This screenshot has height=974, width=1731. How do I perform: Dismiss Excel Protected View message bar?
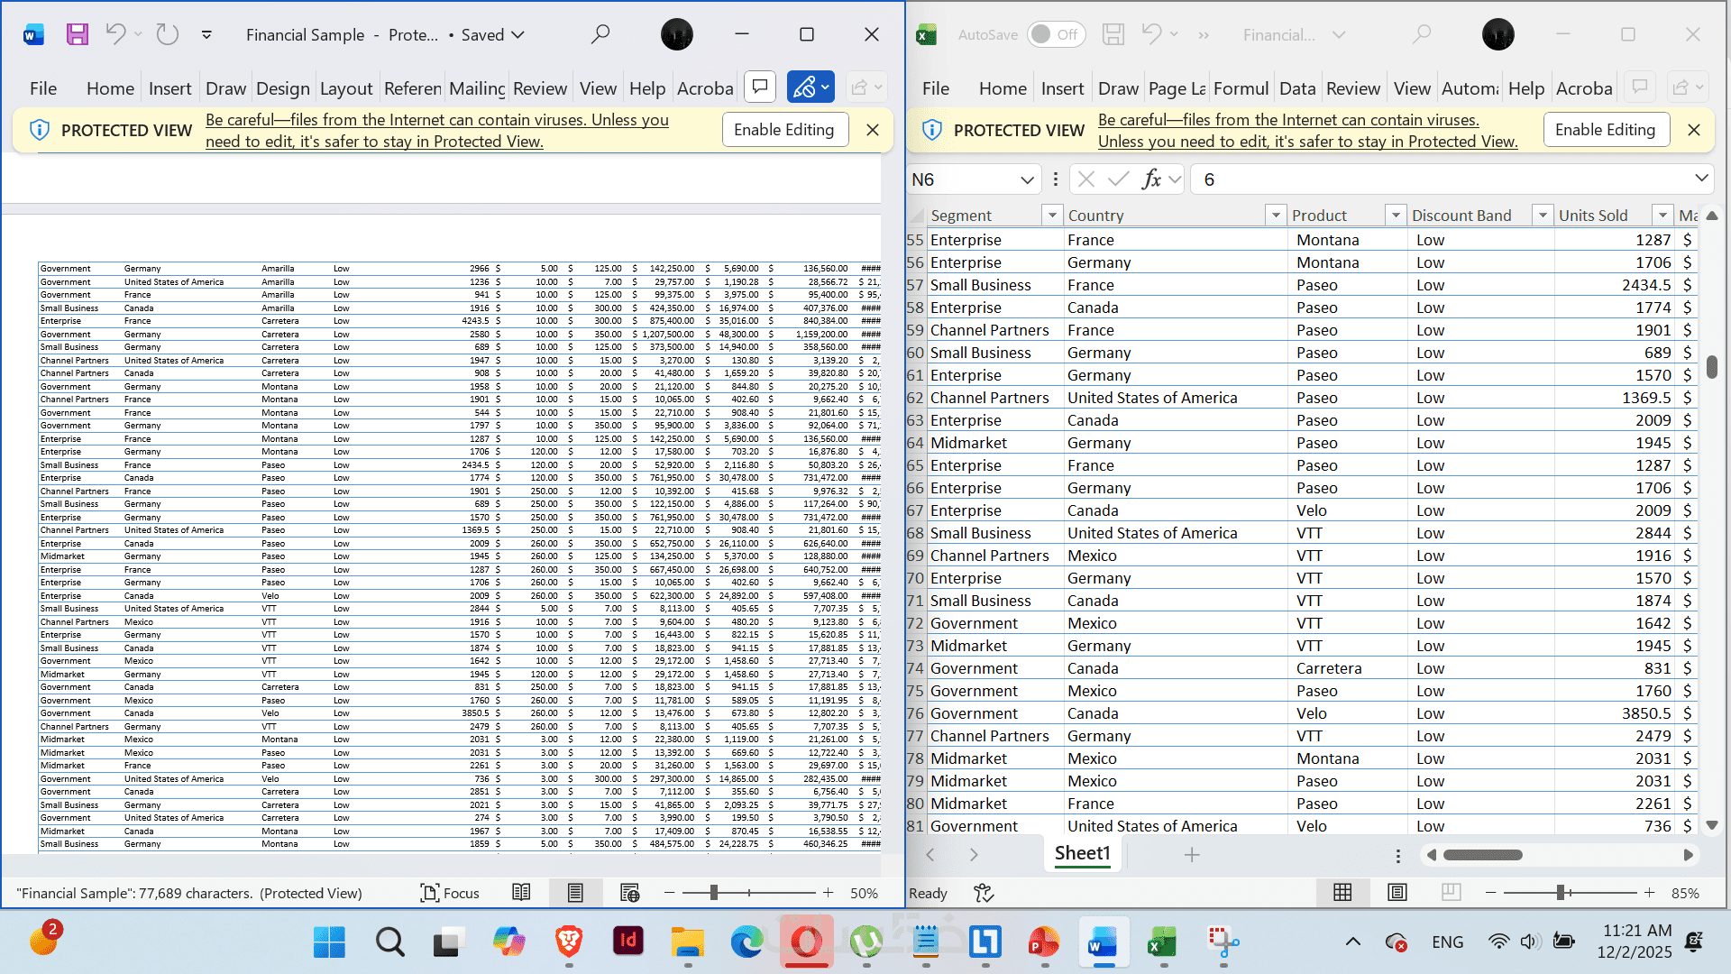[x=1694, y=130]
